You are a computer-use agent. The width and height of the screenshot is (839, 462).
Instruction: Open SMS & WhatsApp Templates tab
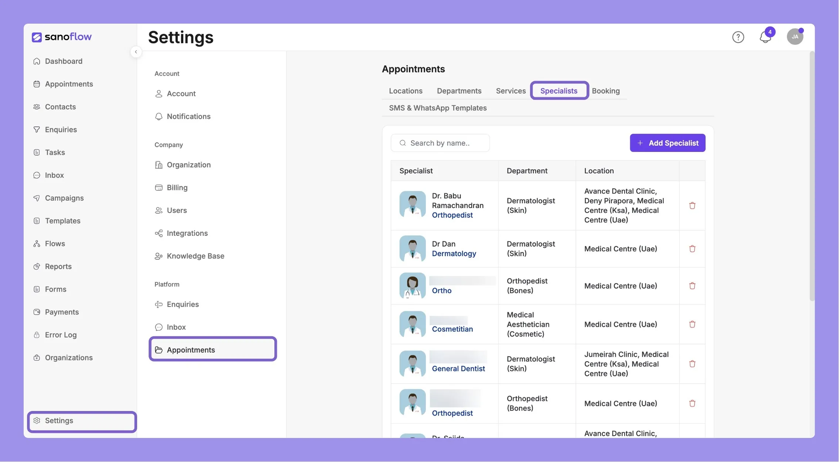point(438,108)
